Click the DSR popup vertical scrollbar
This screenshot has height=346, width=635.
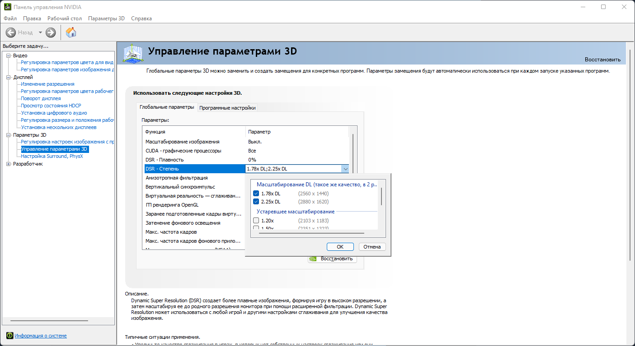382,197
